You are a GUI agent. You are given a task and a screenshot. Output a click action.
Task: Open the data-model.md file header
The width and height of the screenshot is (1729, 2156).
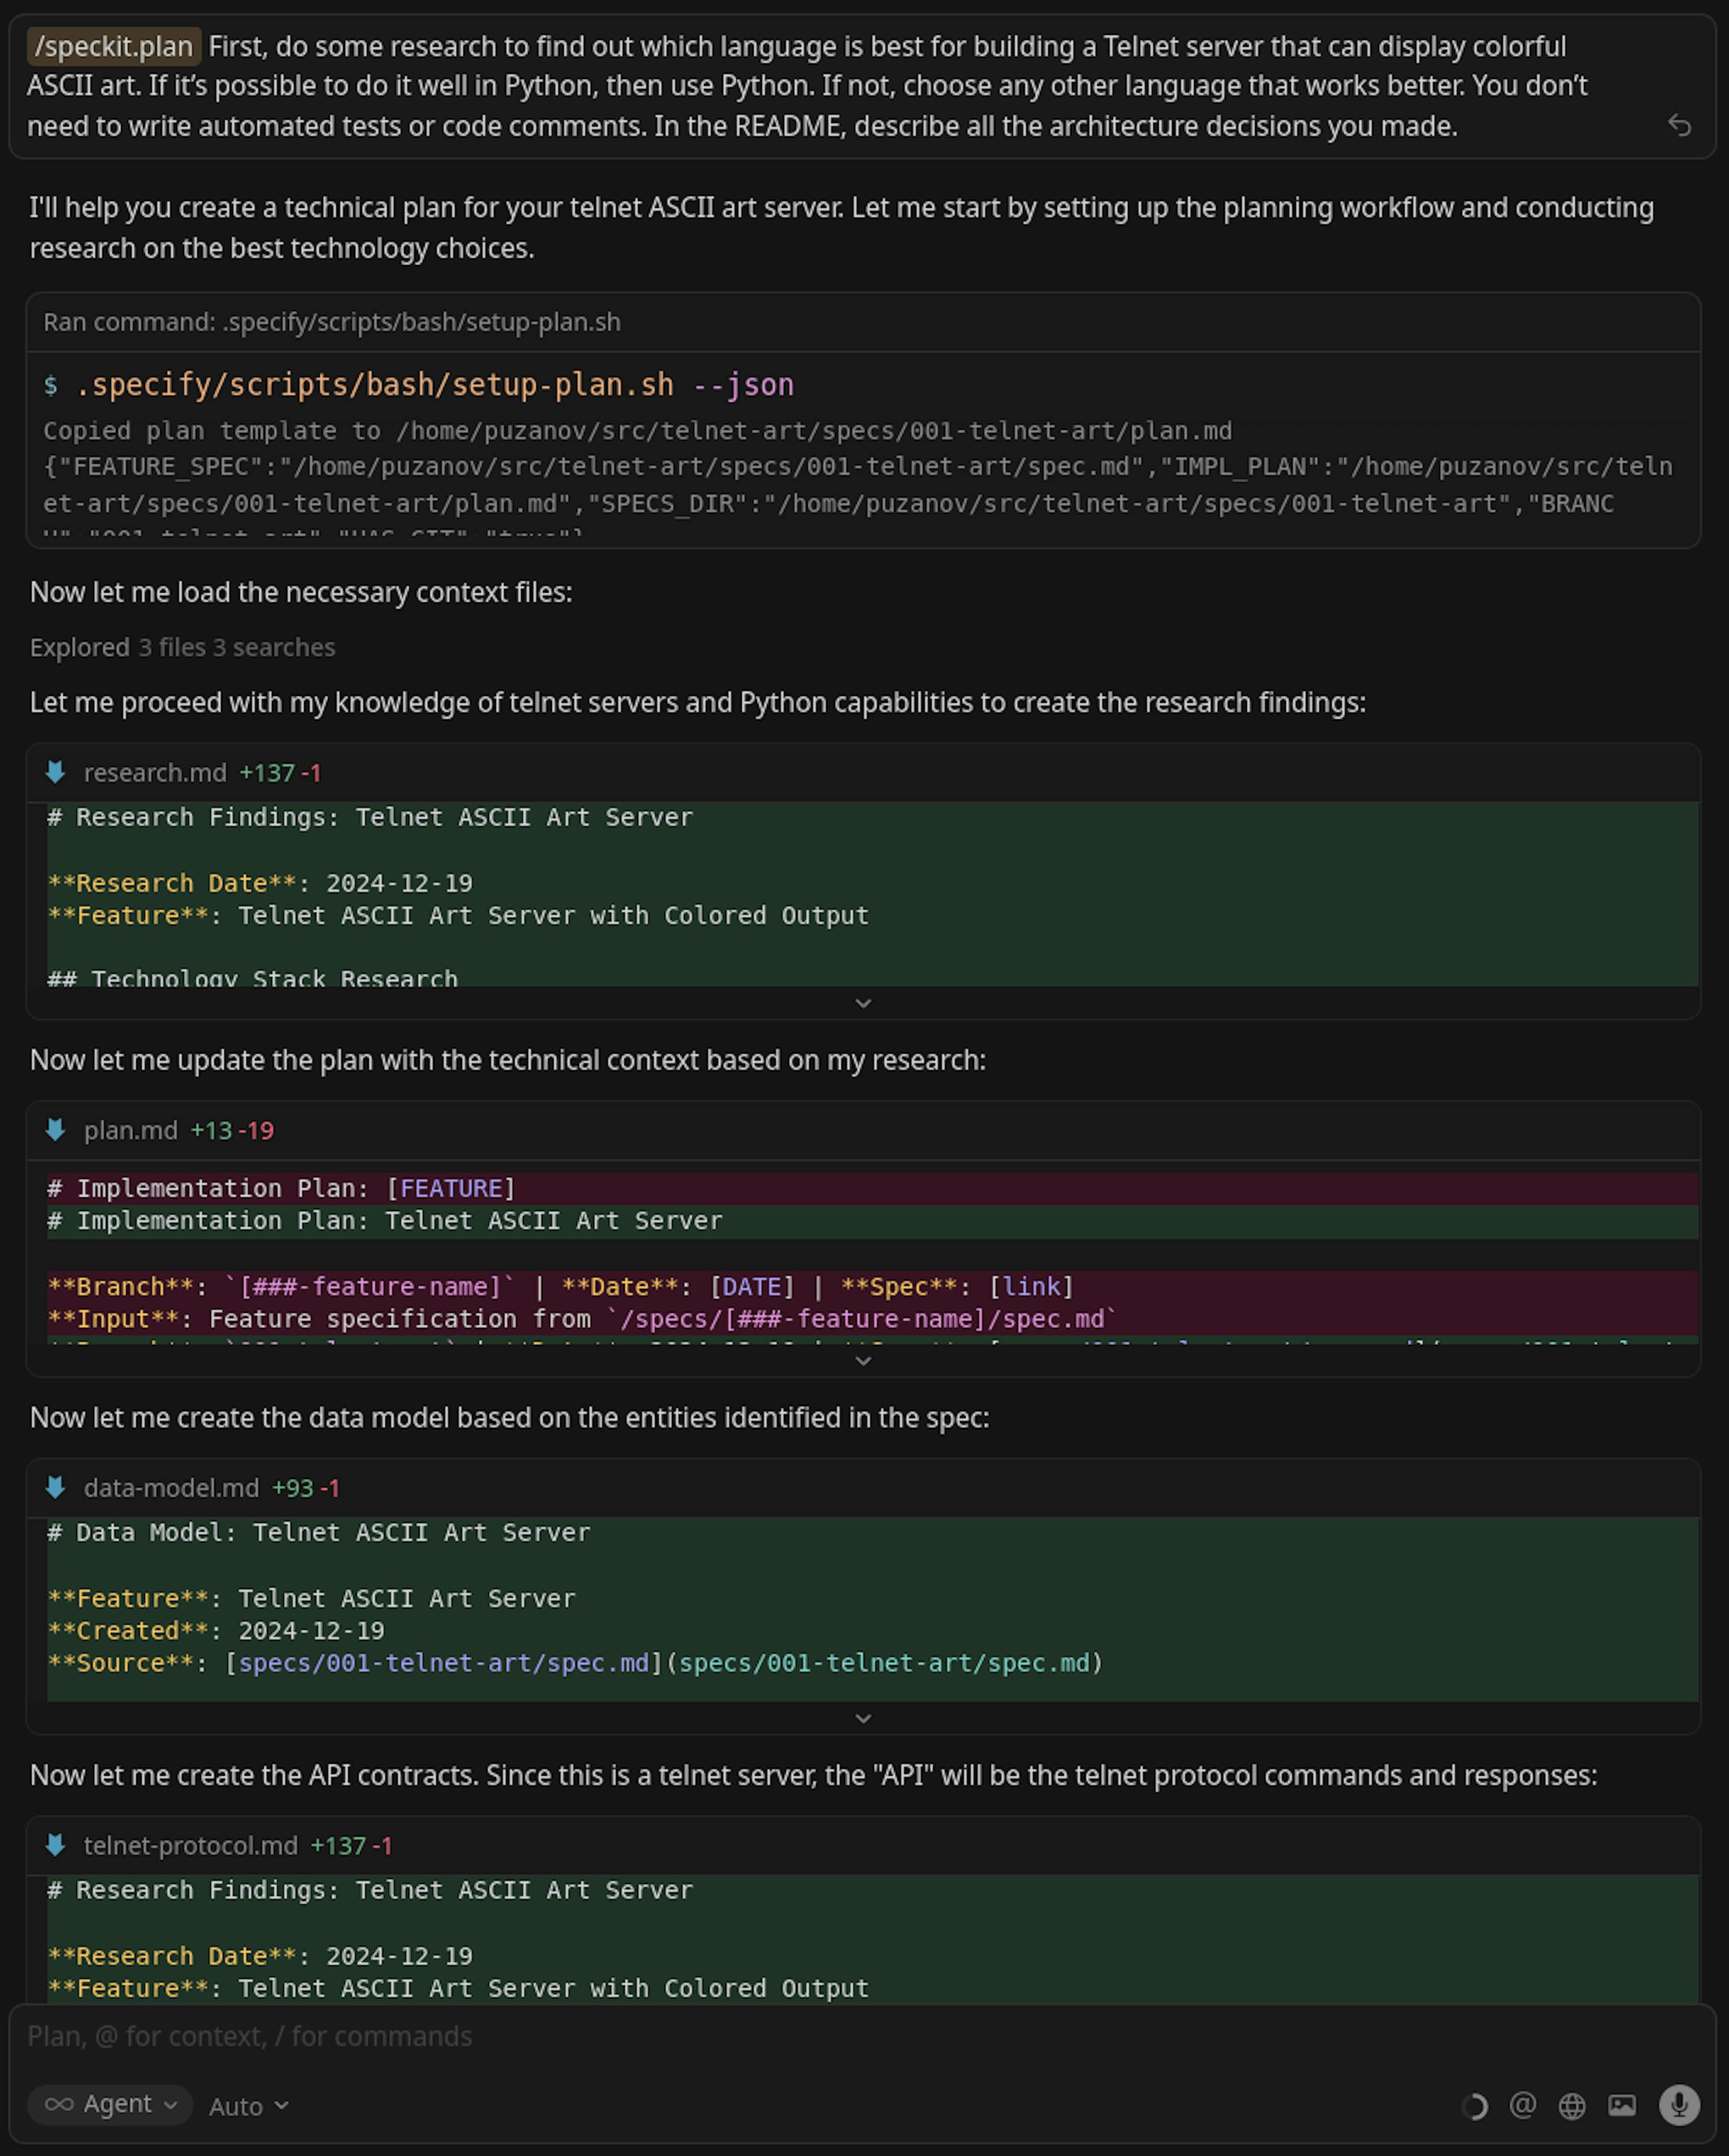(x=171, y=1488)
